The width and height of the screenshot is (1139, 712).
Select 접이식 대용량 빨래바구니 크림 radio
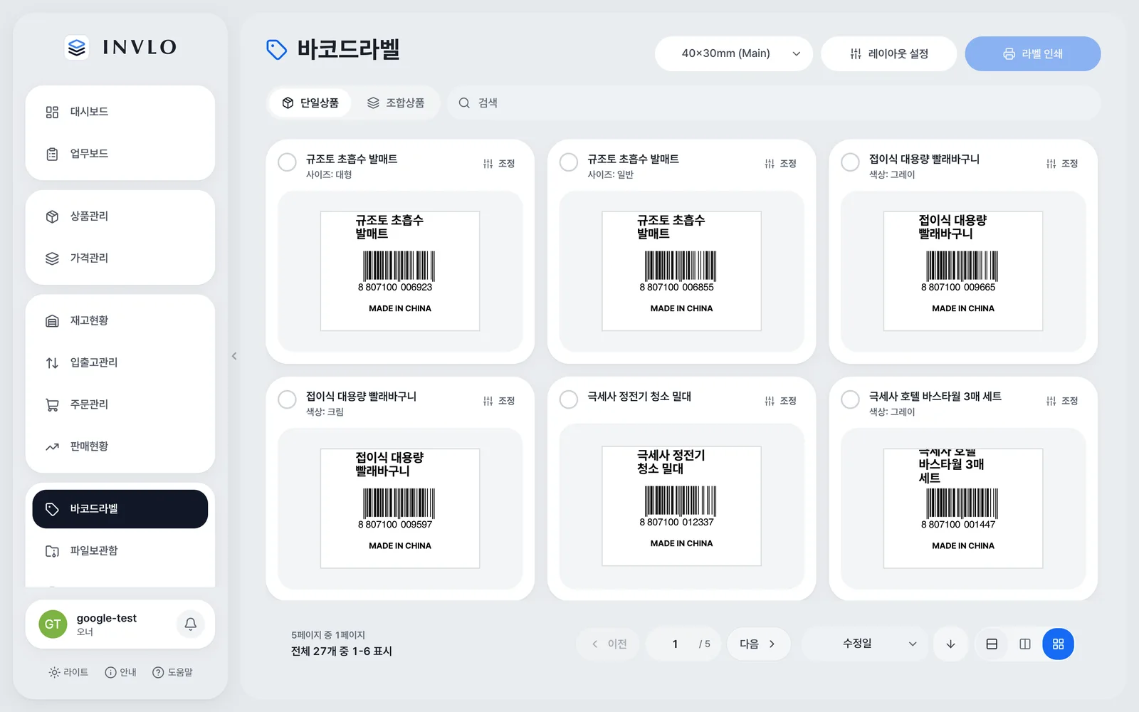point(287,399)
